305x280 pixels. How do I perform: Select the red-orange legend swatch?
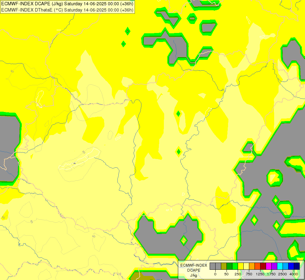[x=258, y=266]
